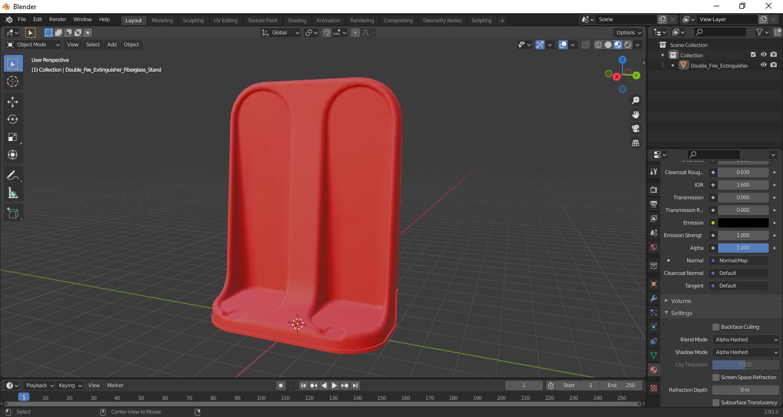The width and height of the screenshot is (783, 417).
Task: Toggle X-ray view button
Action: point(585,45)
